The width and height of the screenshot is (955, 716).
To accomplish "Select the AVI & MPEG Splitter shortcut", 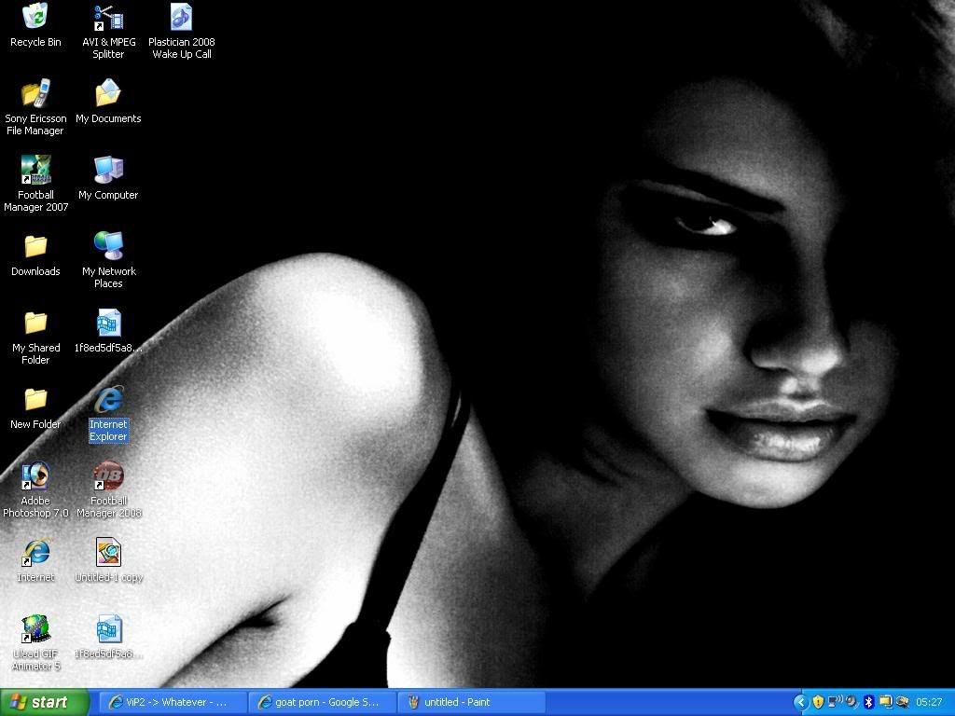I will pos(108,31).
